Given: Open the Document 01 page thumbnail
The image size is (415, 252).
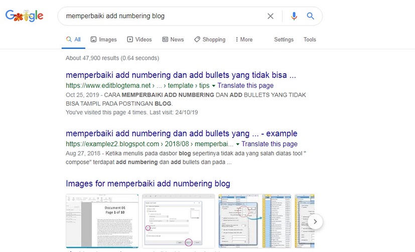Looking at the screenshot, I should (102, 221).
